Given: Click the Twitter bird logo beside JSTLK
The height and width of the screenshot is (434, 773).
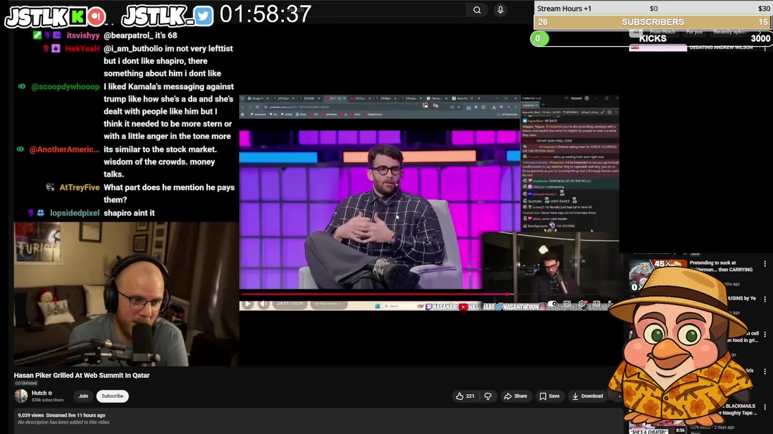Looking at the screenshot, I should coord(204,16).
